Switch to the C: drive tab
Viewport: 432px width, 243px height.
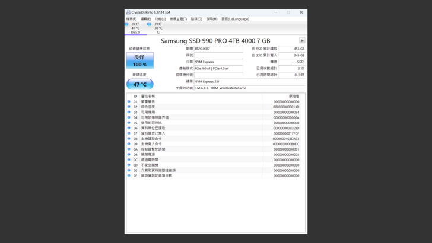pos(158,28)
